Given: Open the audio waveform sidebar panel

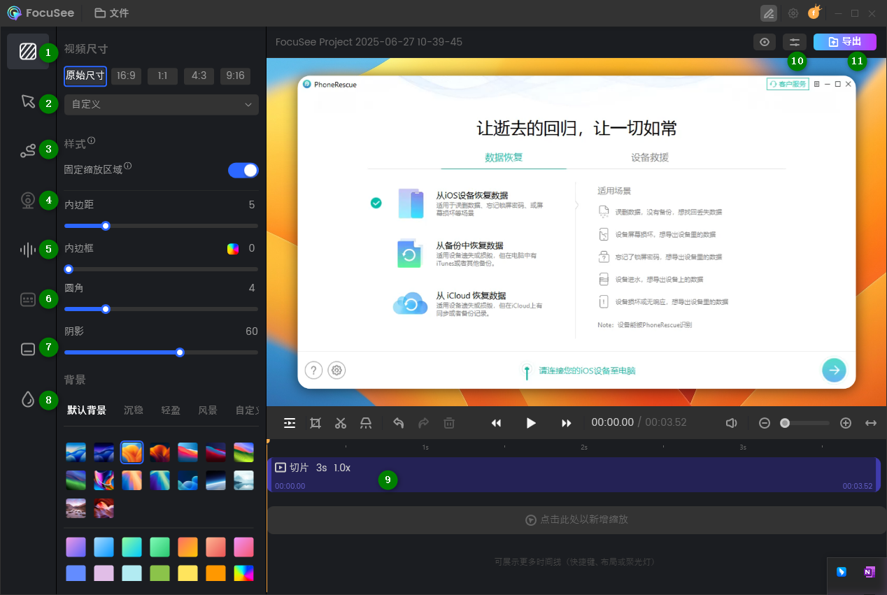Looking at the screenshot, I should pos(28,250).
